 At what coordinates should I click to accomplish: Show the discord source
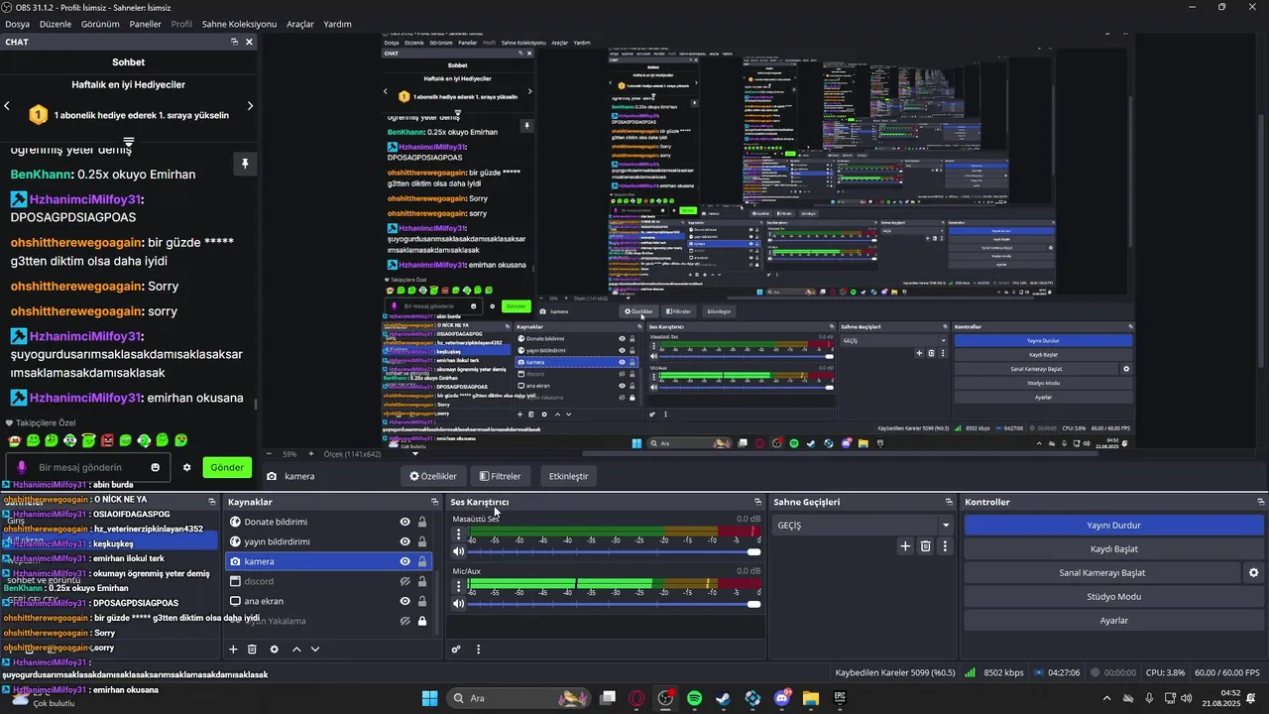(x=404, y=581)
